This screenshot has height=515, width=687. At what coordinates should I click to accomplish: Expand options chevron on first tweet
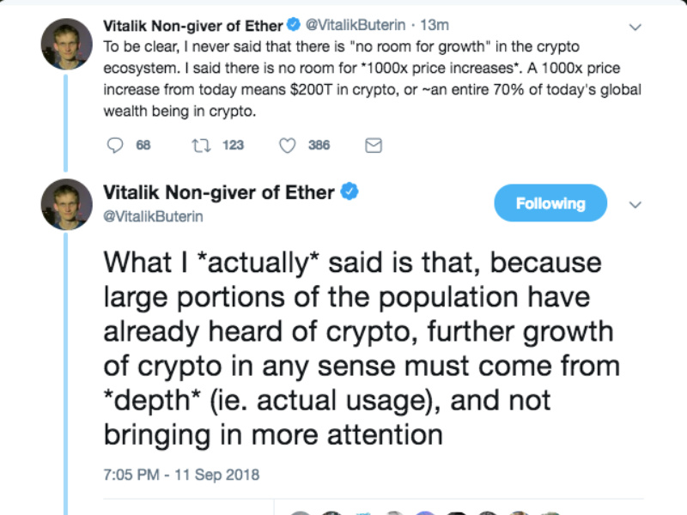635,27
